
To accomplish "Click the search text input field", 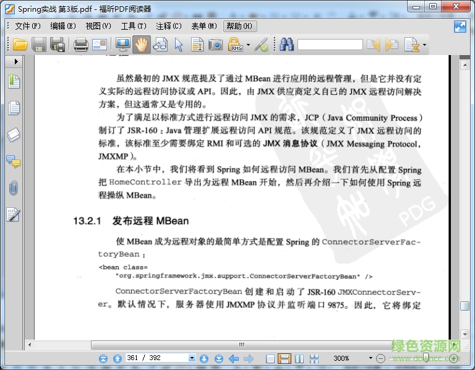I will tap(330, 45).
